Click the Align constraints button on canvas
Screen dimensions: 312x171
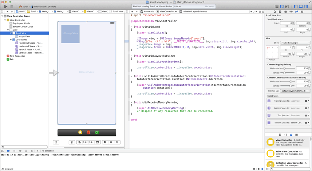79,142
